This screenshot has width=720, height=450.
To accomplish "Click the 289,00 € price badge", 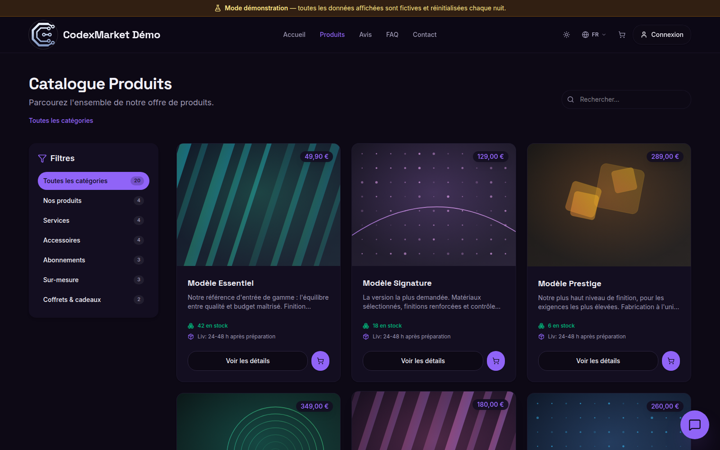I will pyautogui.click(x=665, y=157).
